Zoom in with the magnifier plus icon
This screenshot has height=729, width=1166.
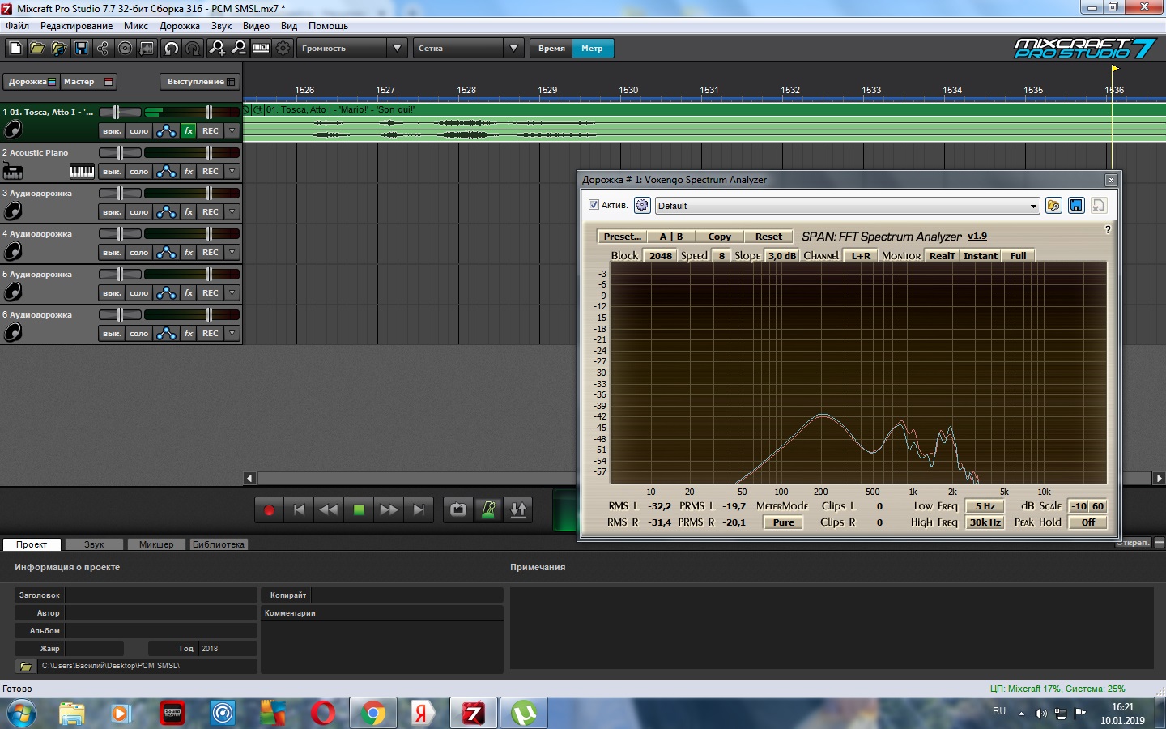(x=217, y=49)
